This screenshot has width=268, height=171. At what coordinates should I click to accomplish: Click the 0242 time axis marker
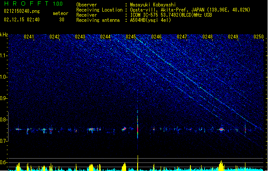pos(55,37)
